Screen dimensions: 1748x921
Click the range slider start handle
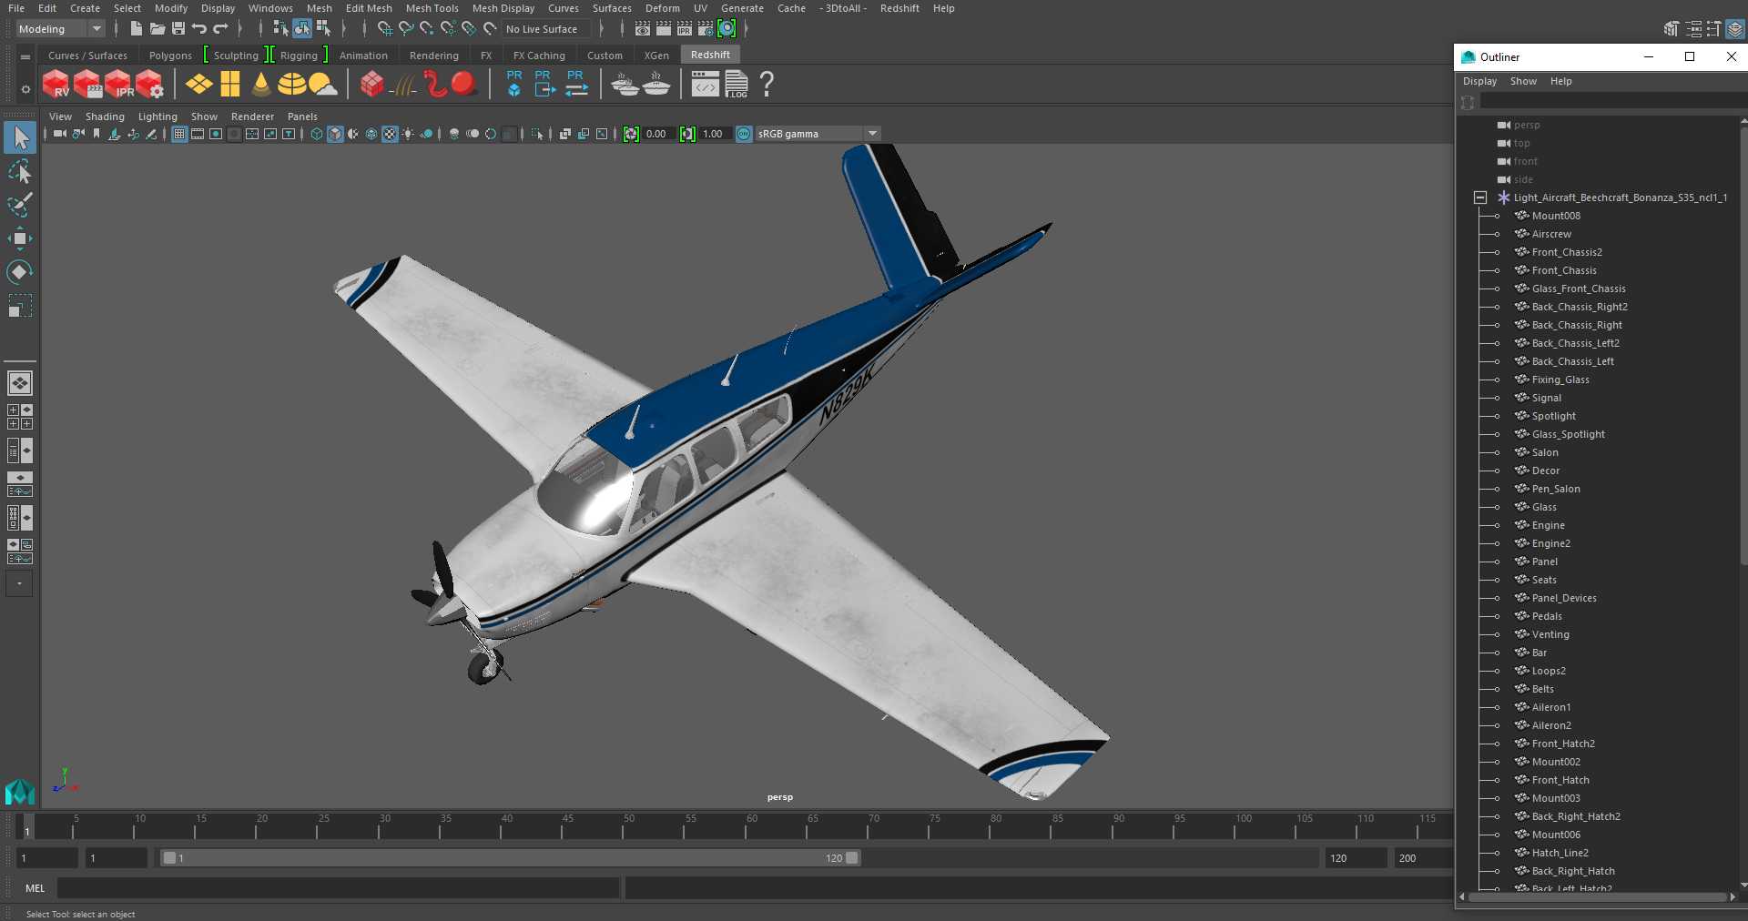(169, 858)
